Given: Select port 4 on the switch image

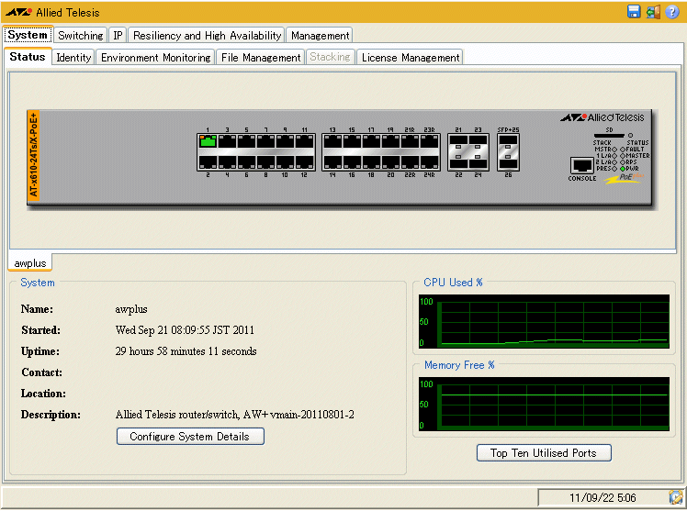Looking at the screenshot, I should 227,162.
